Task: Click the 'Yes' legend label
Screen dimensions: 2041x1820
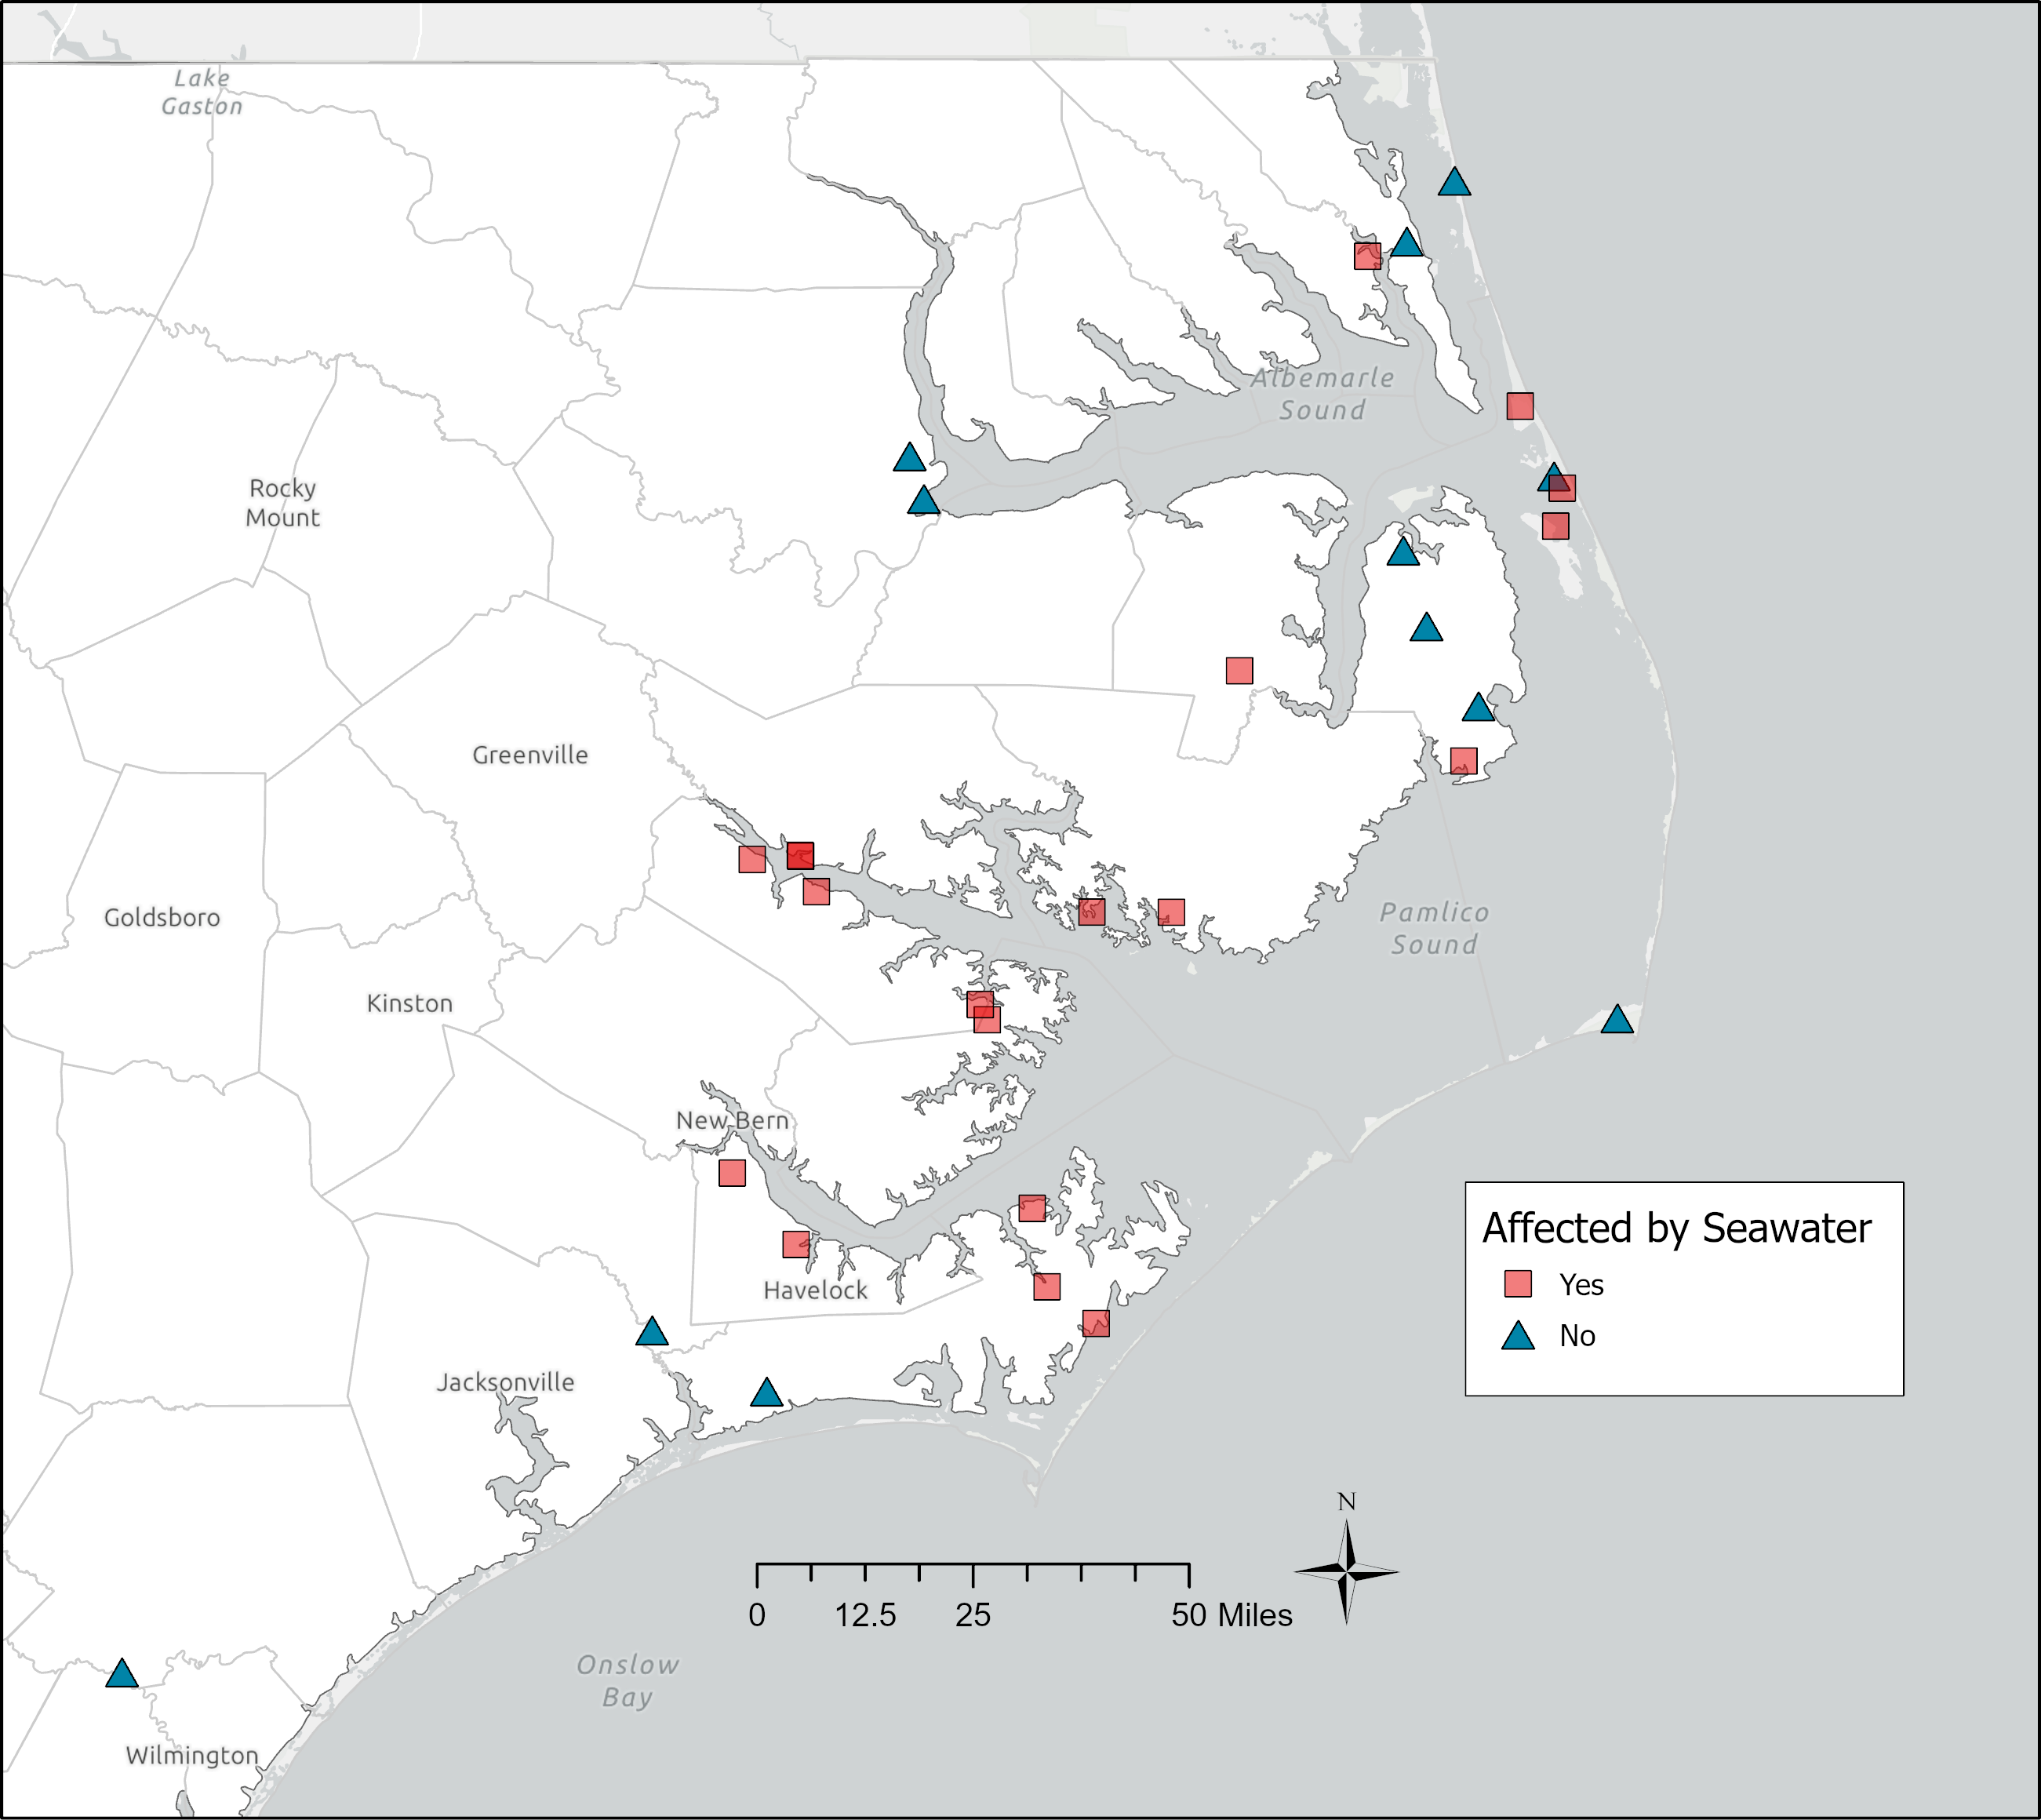Action: tap(1581, 1285)
